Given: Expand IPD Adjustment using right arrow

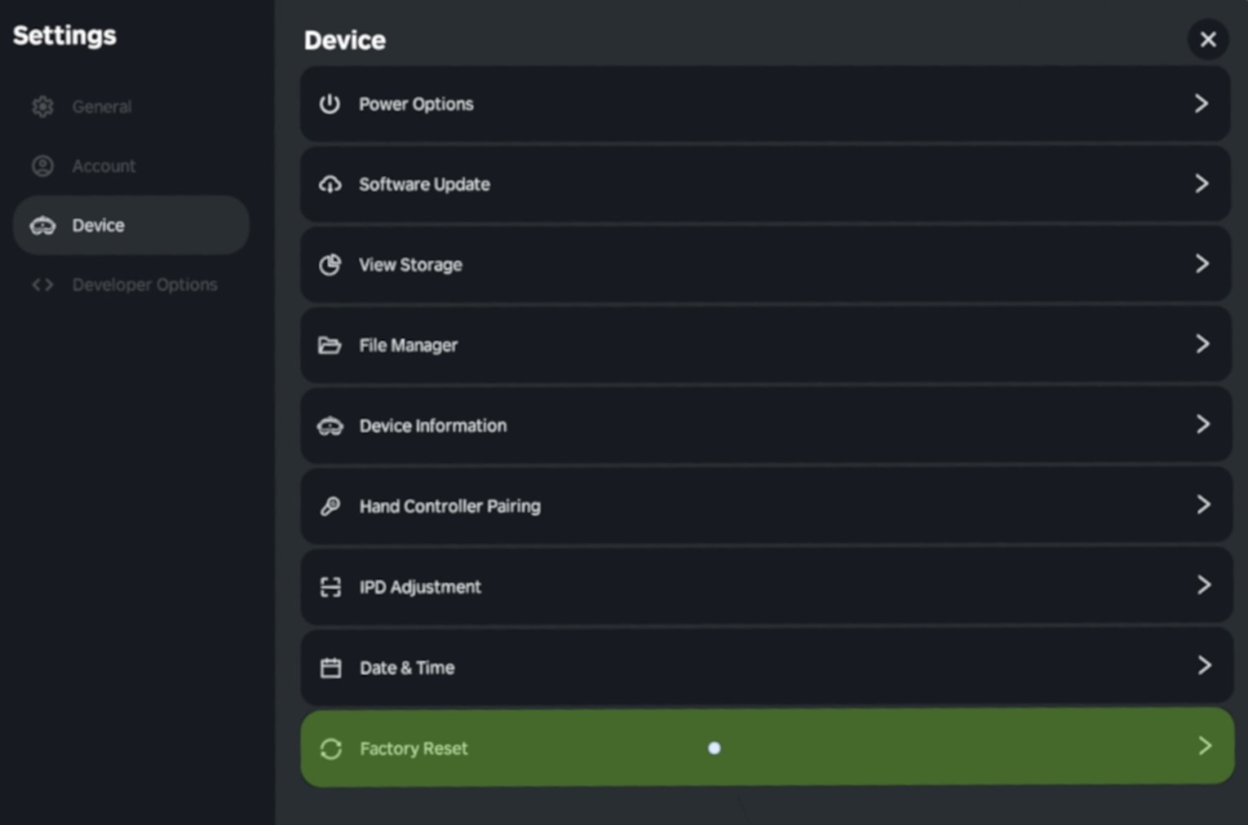Looking at the screenshot, I should (x=1203, y=585).
